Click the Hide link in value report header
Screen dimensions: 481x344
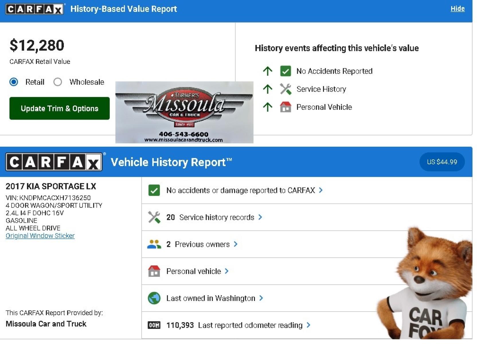[457, 9]
